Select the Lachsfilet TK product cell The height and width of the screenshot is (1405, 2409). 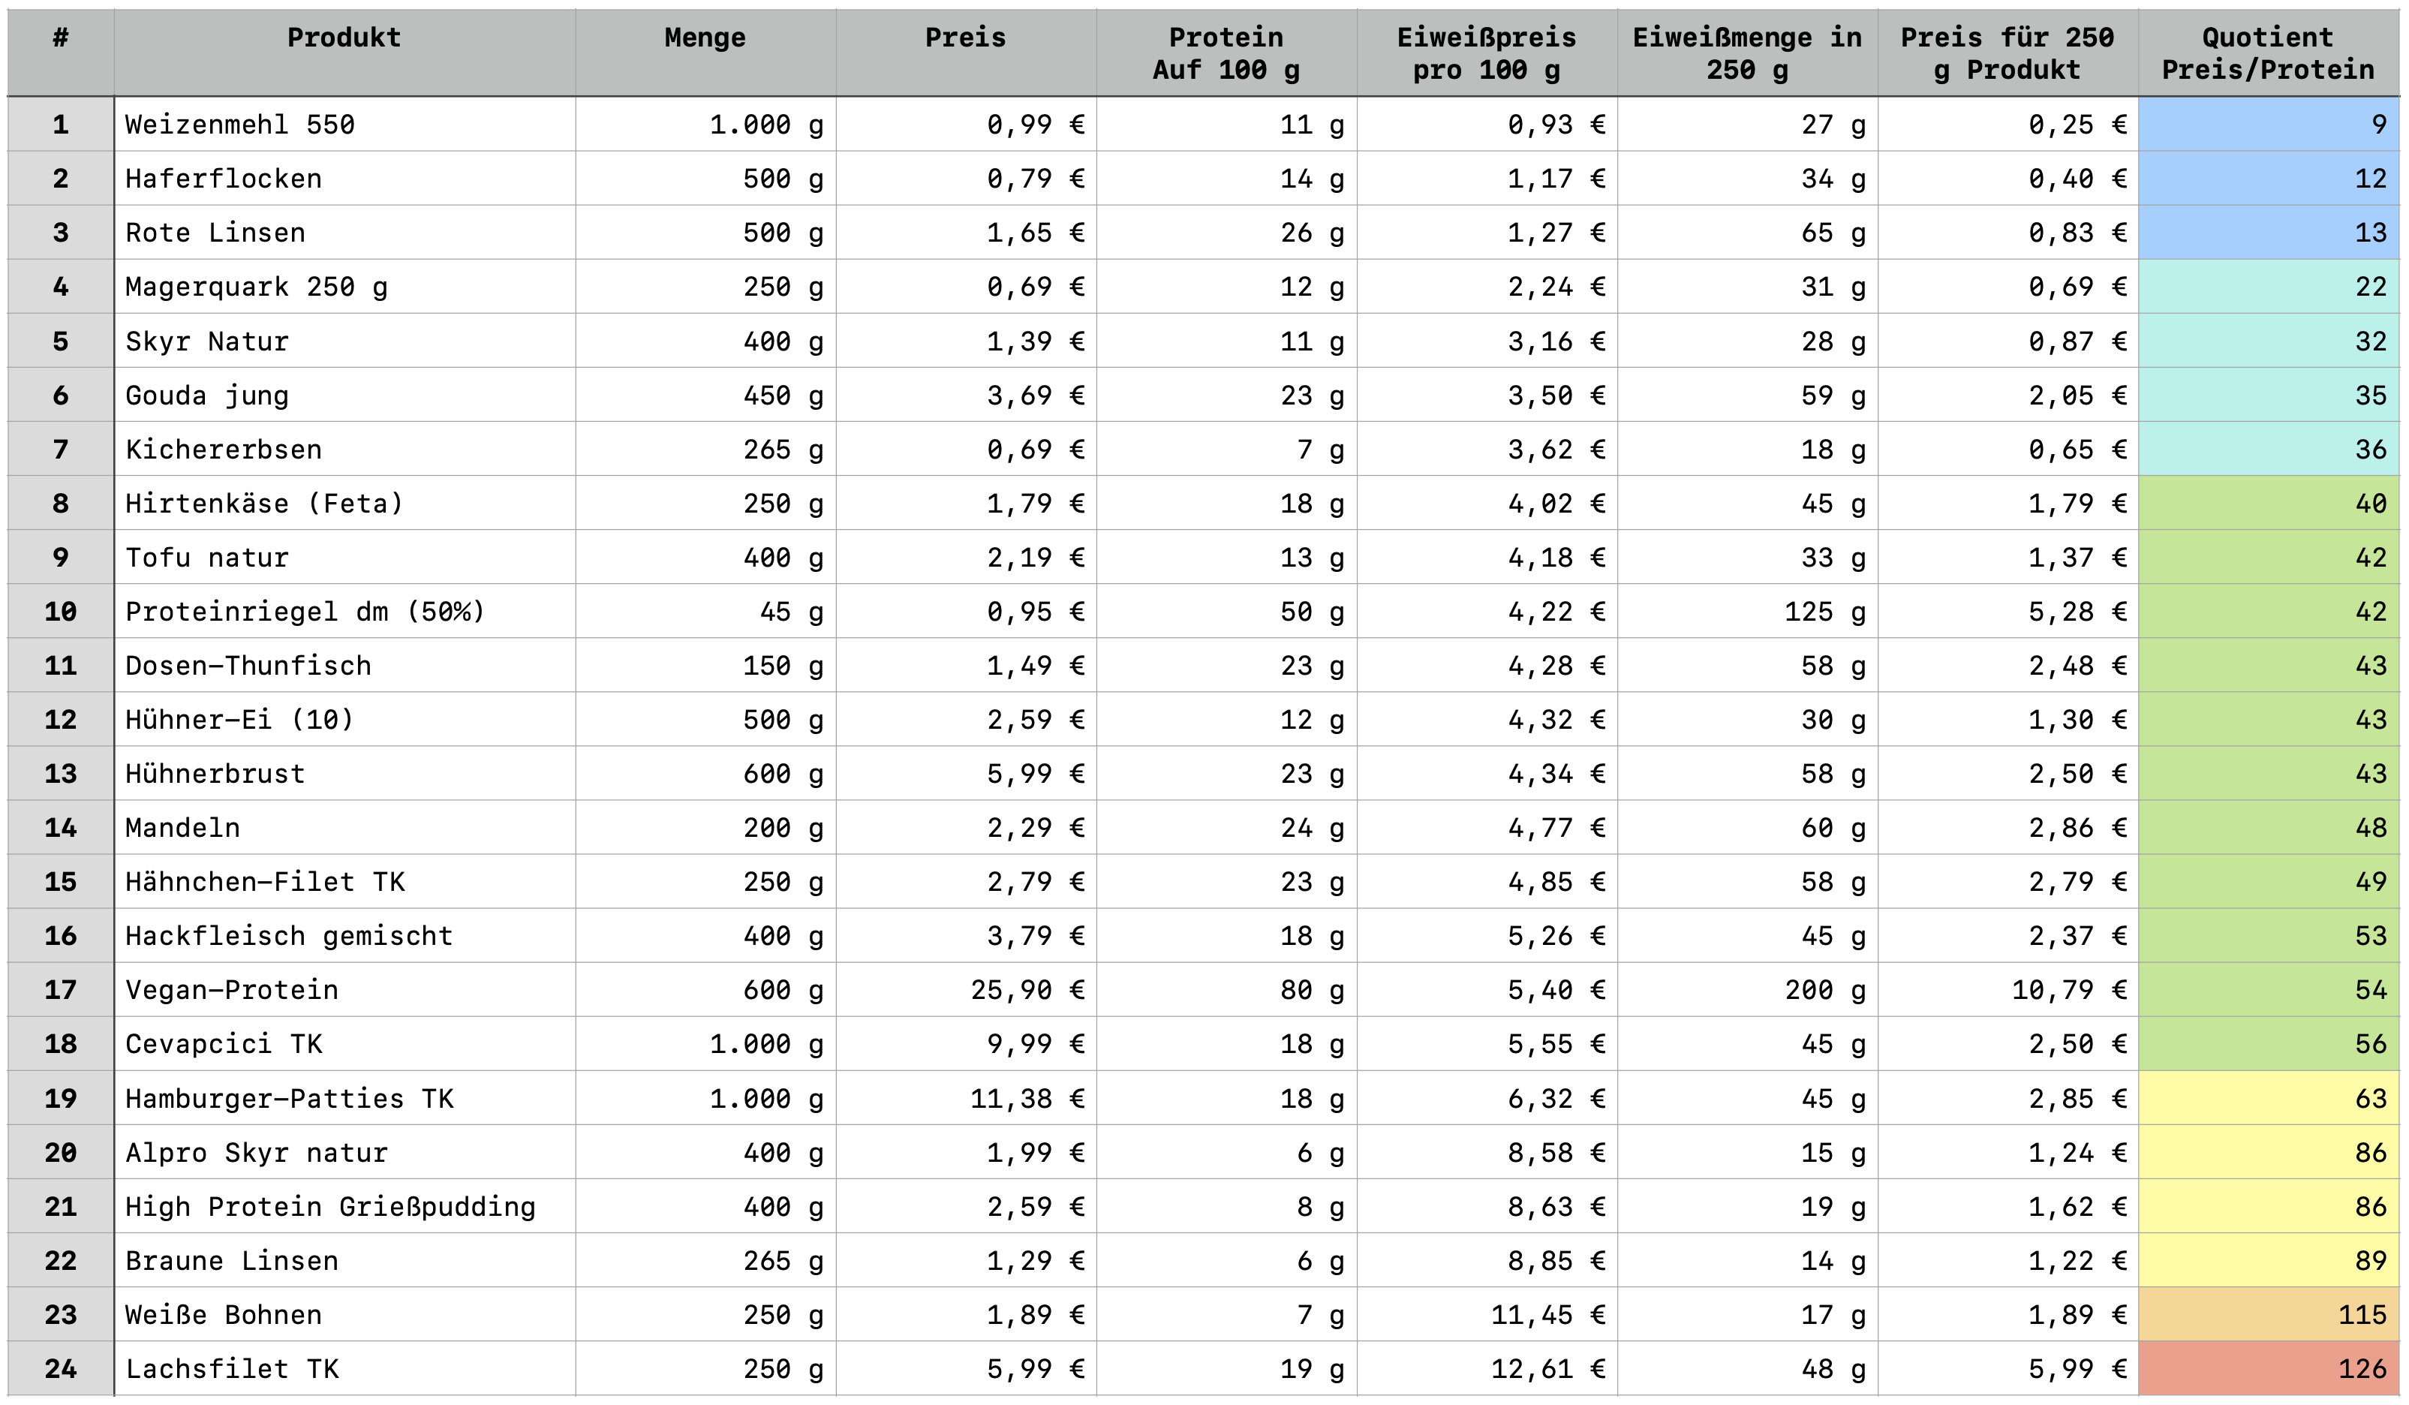click(x=344, y=1367)
